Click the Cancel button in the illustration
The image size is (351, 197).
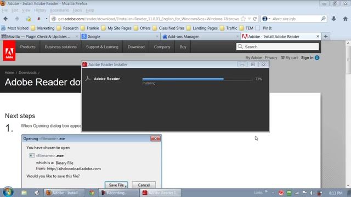pyautogui.click(x=144, y=185)
